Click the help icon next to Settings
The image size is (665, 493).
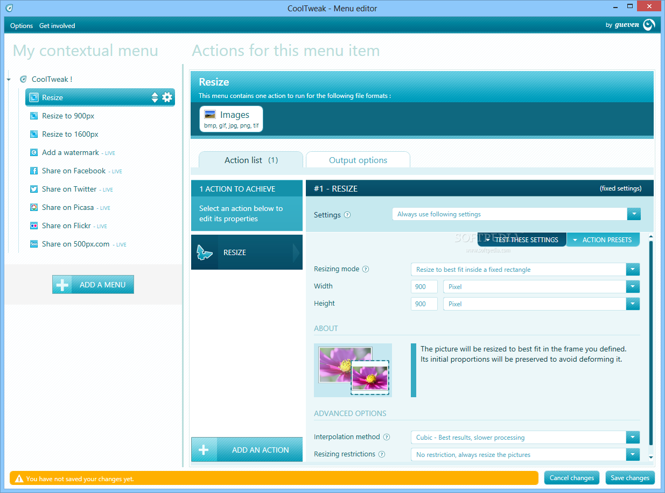point(347,215)
